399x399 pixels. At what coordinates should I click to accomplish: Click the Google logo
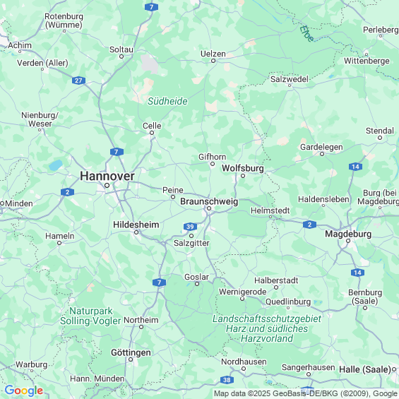[x=24, y=391]
